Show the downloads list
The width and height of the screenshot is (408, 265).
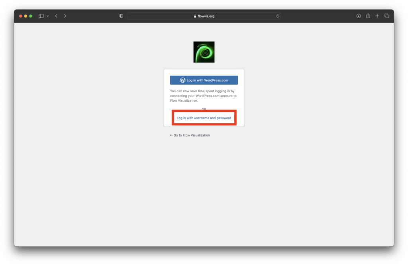[x=359, y=16]
